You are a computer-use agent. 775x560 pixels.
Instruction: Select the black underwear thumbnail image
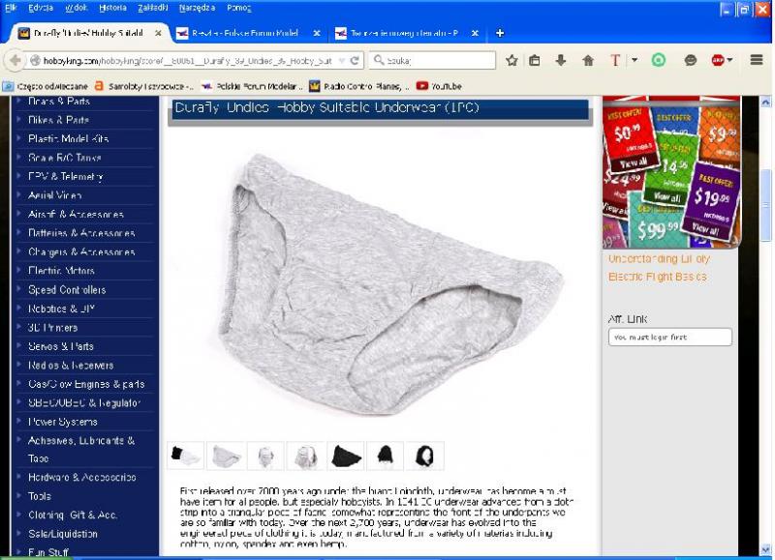pyautogui.click(x=346, y=456)
